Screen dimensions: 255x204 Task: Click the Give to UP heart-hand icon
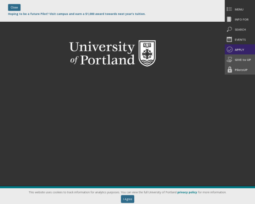coord(229,59)
